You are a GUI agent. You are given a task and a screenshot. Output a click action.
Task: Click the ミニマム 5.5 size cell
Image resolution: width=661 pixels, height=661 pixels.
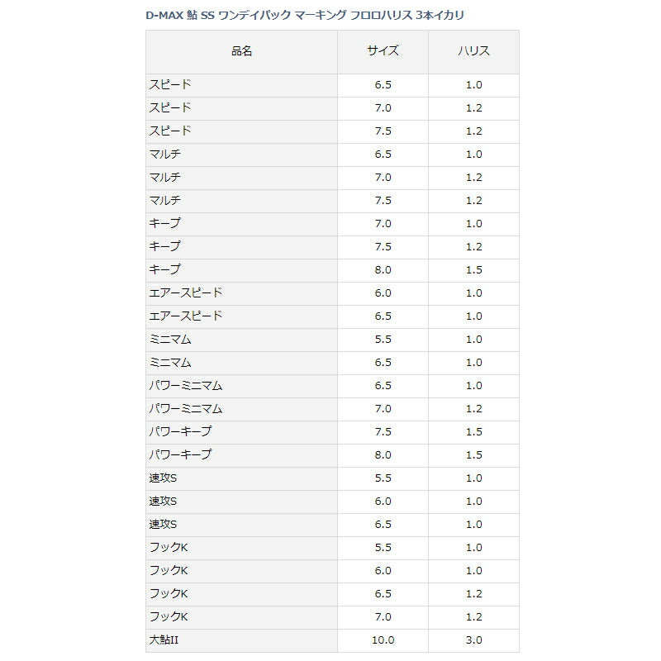tap(383, 340)
